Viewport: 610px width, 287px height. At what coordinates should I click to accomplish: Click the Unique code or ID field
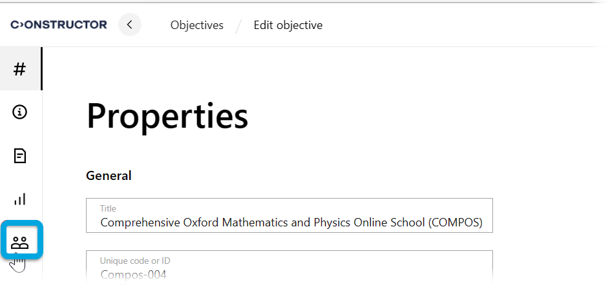click(x=289, y=268)
